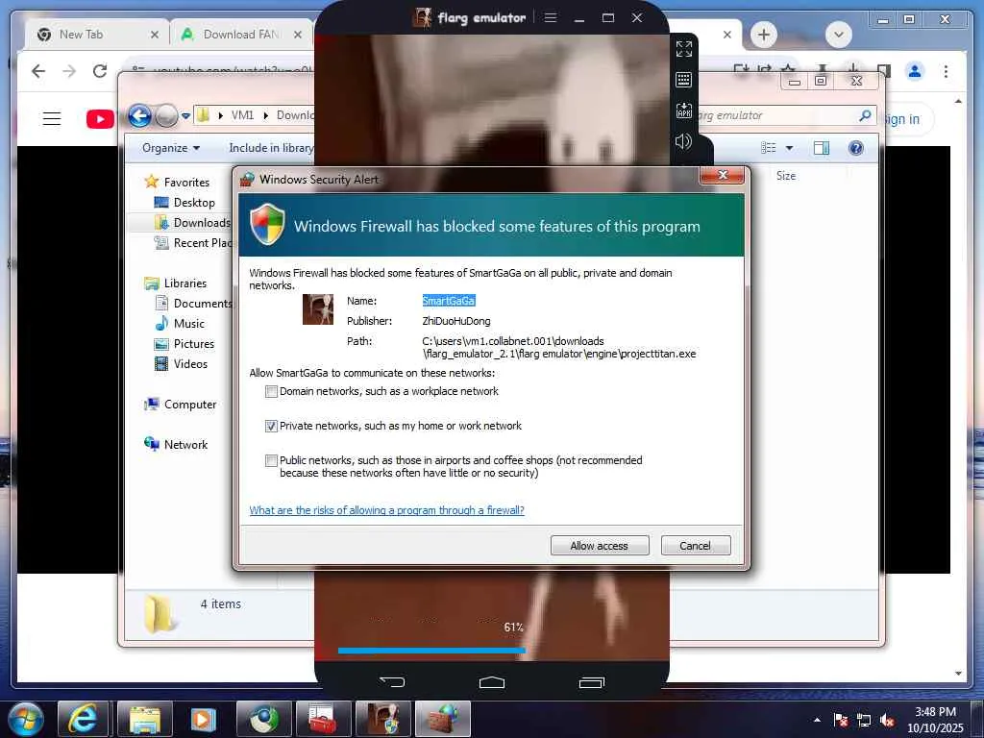The height and width of the screenshot is (738, 984).
Task: Click the muted volume tray icon
Action: click(887, 720)
